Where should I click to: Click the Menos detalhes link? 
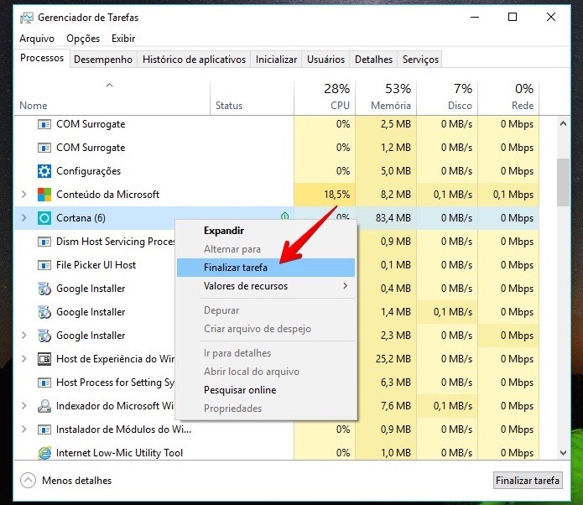coord(76,481)
